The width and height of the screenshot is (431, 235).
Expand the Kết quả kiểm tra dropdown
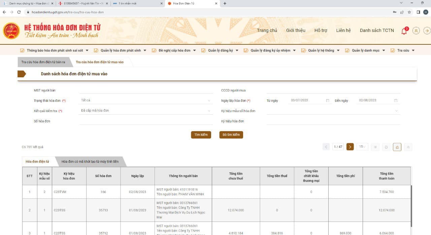[146, 110]
